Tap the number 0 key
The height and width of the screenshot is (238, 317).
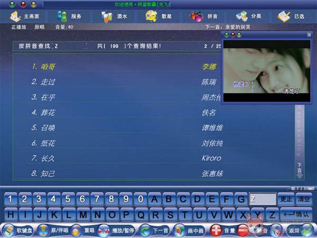[140, 199]
